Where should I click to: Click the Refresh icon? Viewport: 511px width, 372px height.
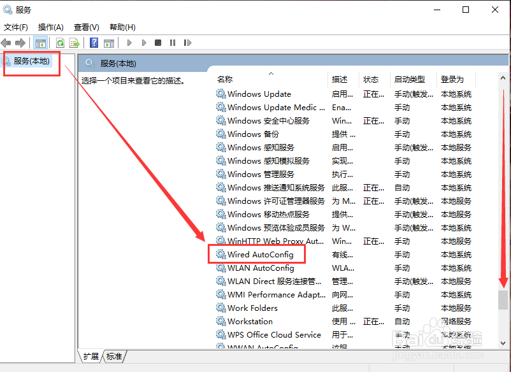[x=60, y=43]
